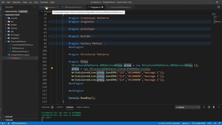The height and width of the screenshot is (125, 222).
Task: Open the Go menu
Action: (x=31, y=2)
